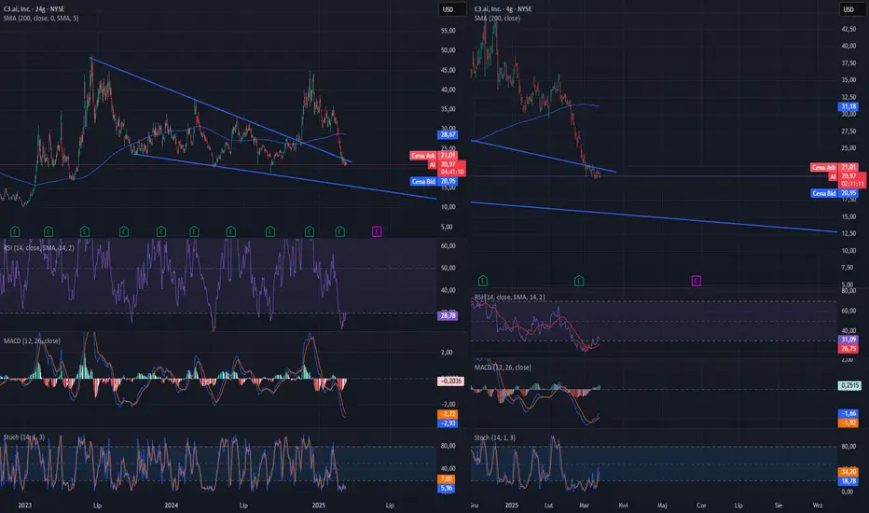Click the 55,00 level on 24g price axis
The height and width of the screenshot is (513, 869).
tap(448, 31)
